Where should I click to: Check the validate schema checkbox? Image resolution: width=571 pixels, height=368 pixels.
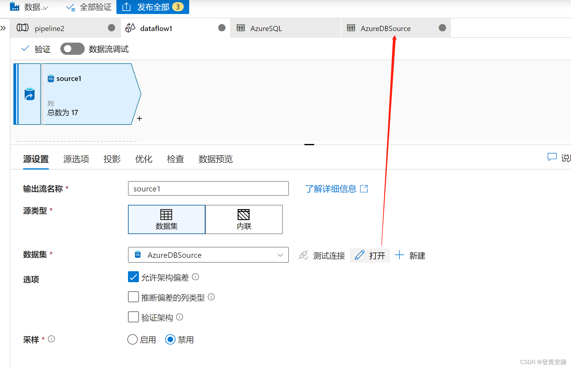(133, 317)
